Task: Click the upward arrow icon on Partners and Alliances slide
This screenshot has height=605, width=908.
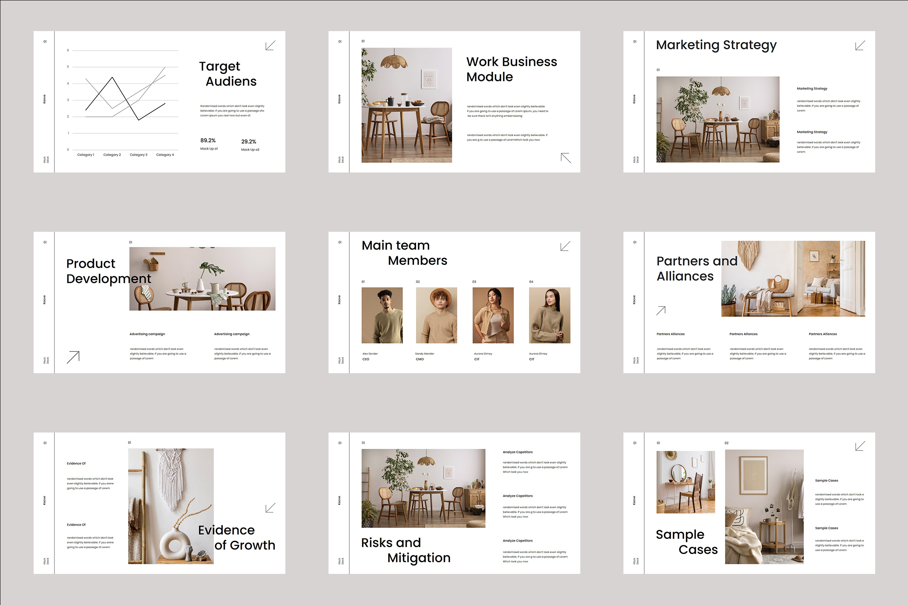Action: [660, 311]
